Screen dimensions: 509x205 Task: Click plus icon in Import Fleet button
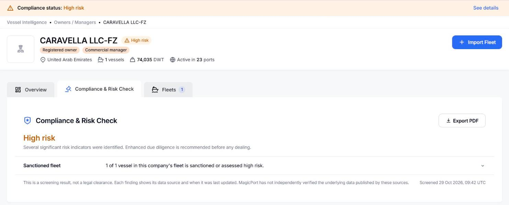[461, 42]
